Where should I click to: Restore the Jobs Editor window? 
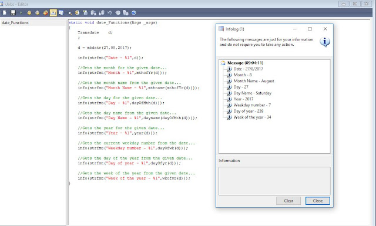(355, 4)
